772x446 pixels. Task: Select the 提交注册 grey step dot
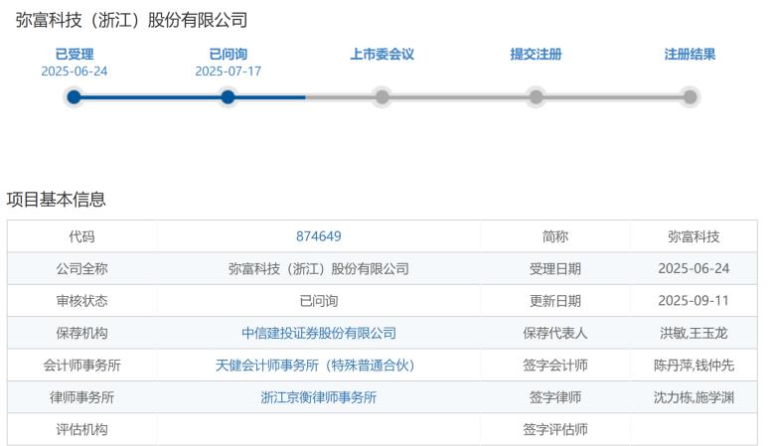click(536, 97)
